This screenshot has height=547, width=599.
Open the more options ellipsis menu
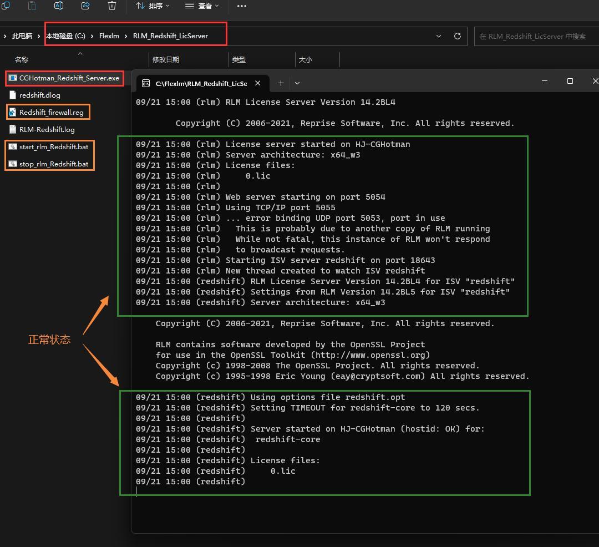tap(241, 6)
